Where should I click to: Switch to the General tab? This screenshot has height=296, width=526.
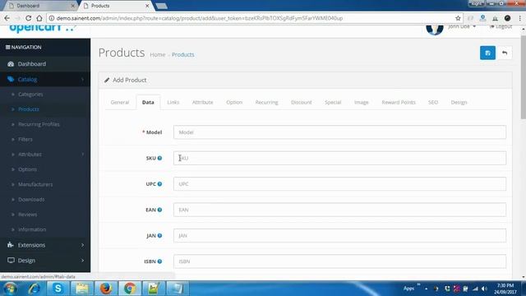(x=120, y=102)
